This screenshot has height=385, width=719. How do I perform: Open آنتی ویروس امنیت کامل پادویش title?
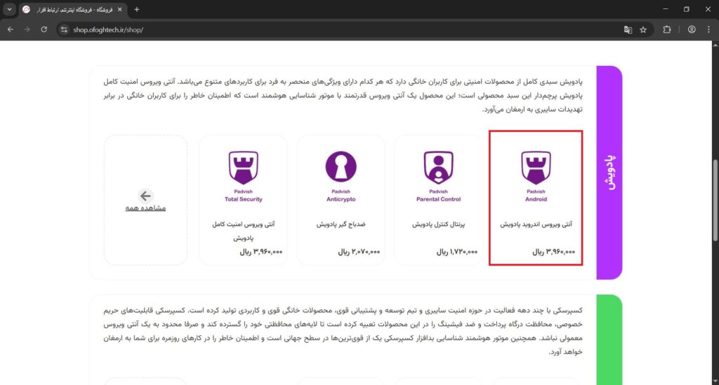click(x=244, y=231)
